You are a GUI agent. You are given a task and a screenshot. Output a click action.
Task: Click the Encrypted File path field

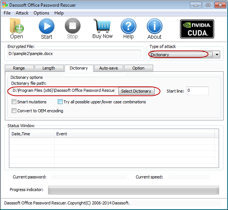click(x=74, y=54)
